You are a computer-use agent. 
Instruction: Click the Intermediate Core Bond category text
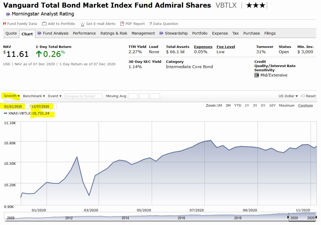[189, 67]
